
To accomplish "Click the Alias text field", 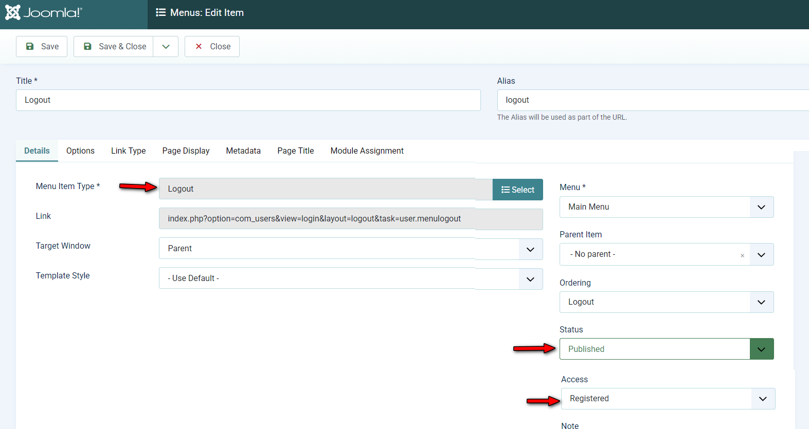I will pyautogui.click(x=652, y=100).
